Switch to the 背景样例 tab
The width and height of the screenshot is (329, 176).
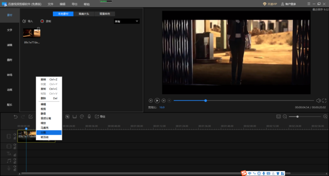pyautogui.click(x=104, y=14)
